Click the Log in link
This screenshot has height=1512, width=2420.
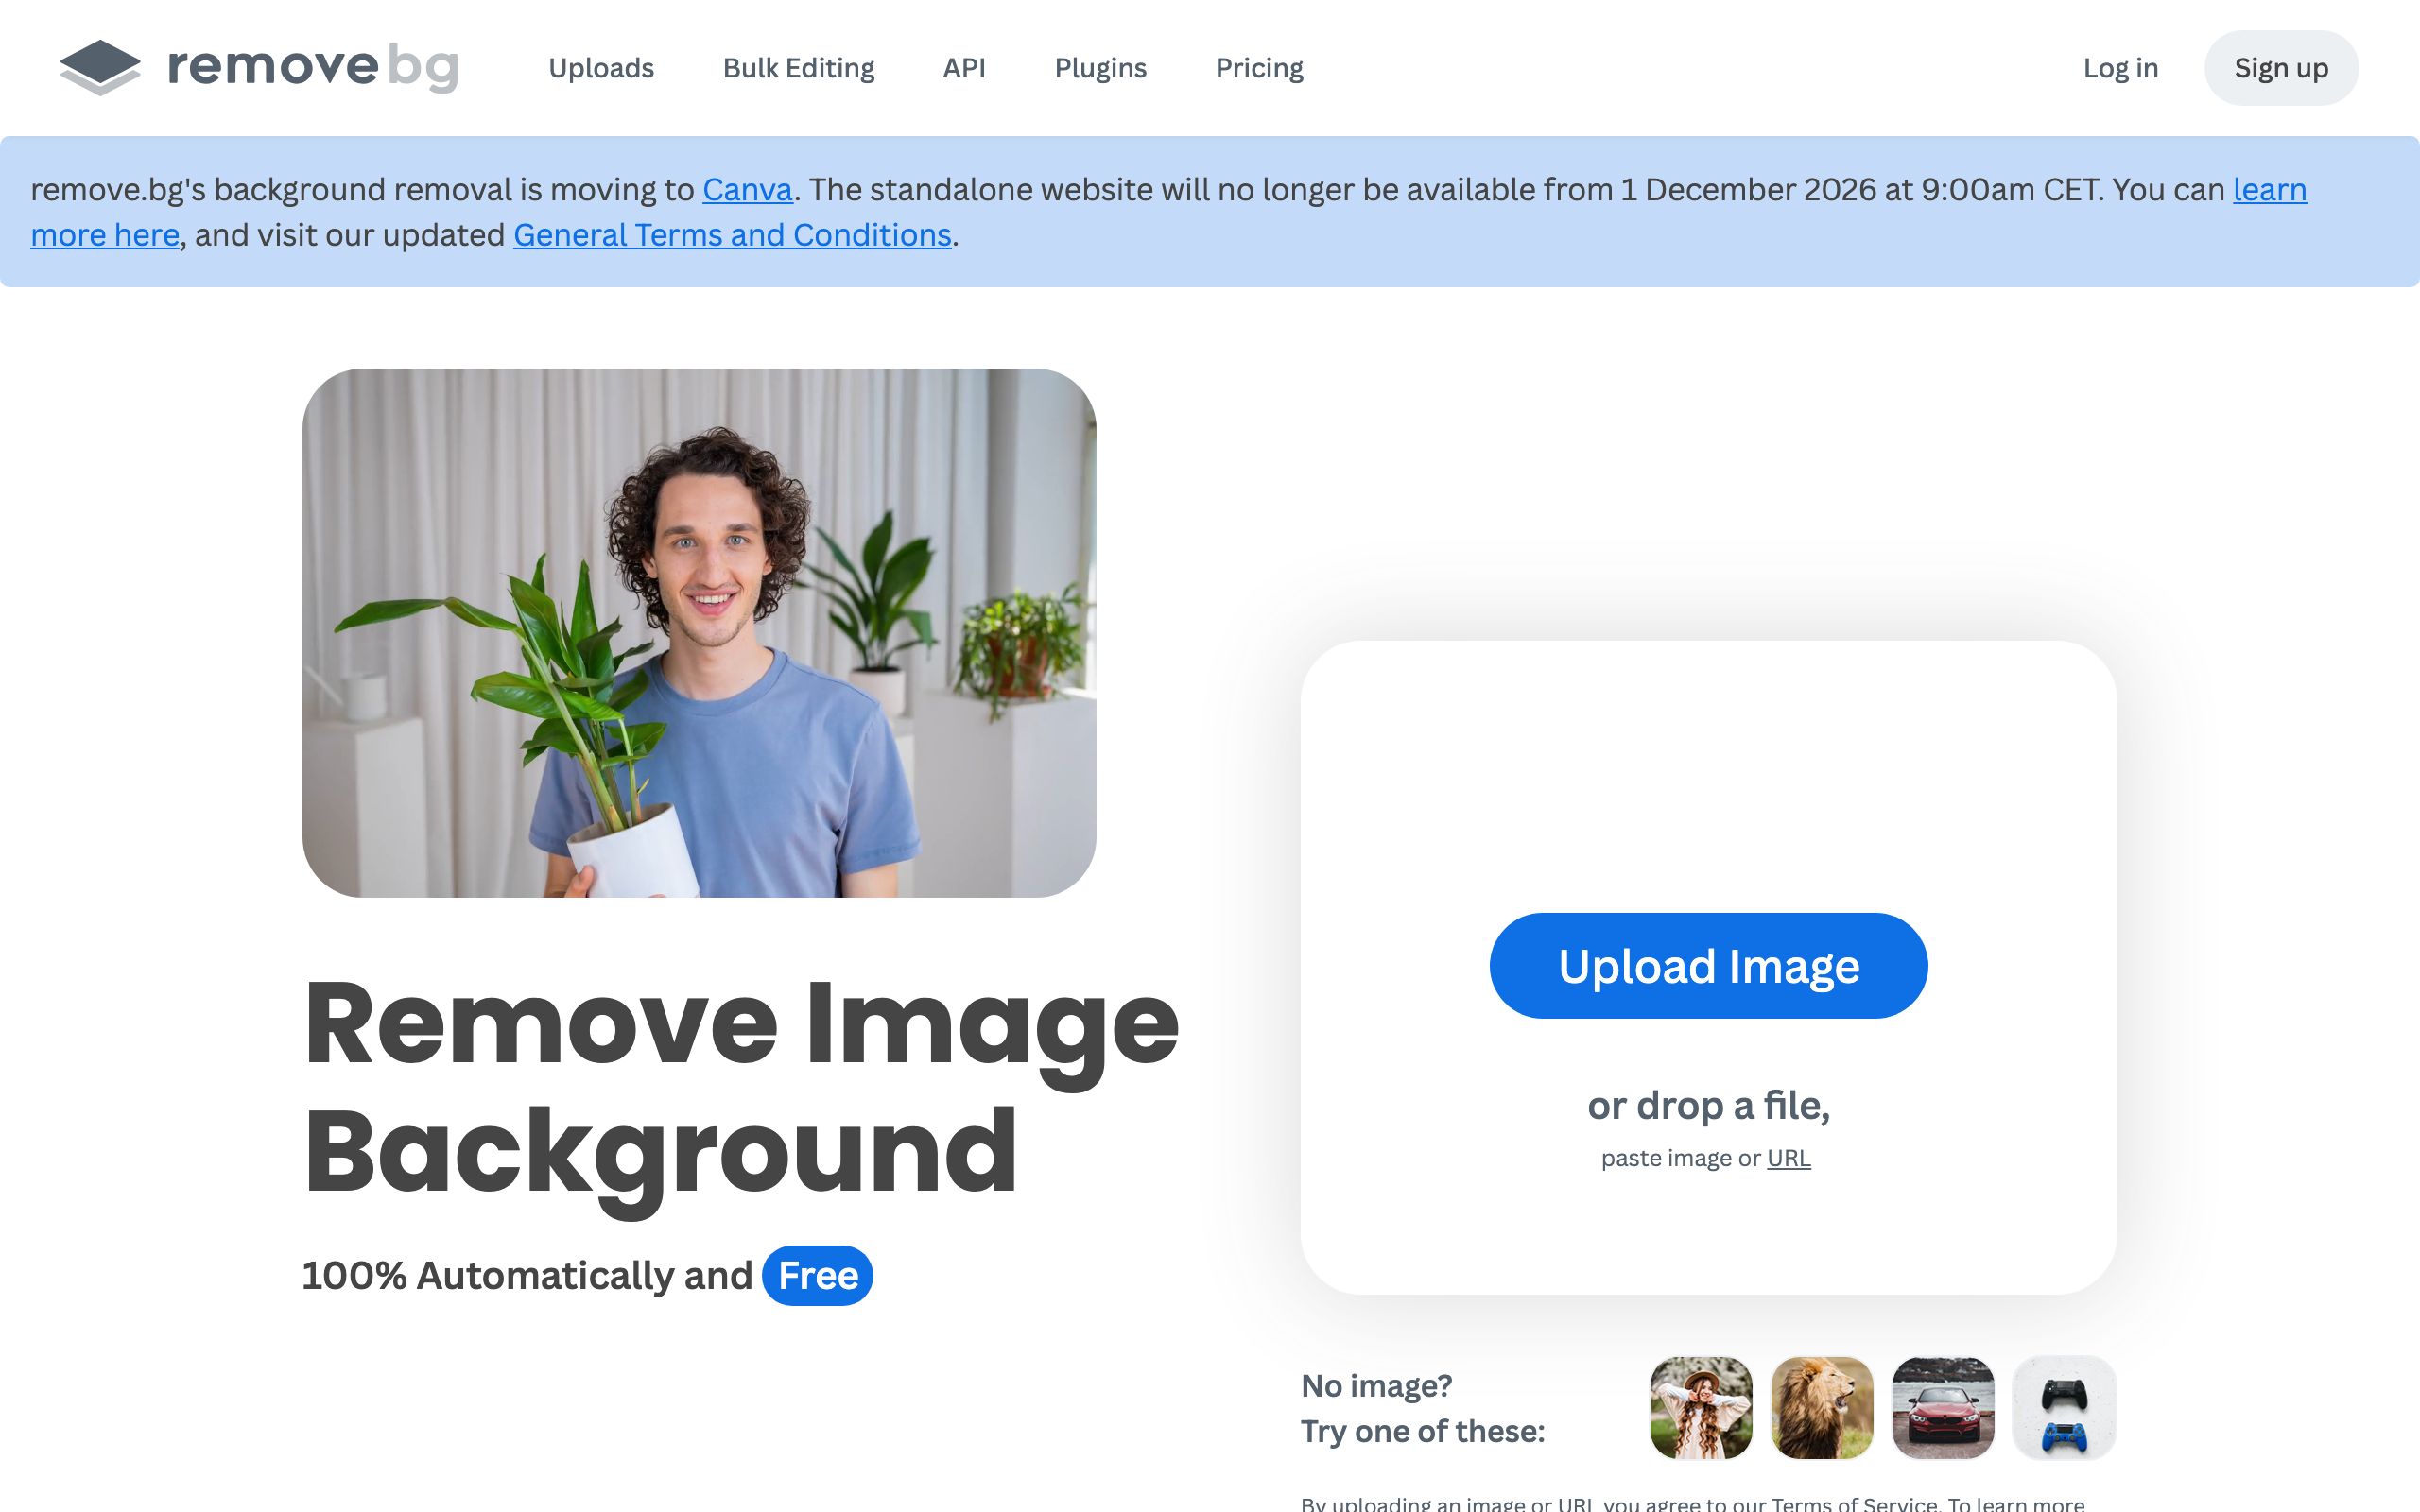[2120, 68]
